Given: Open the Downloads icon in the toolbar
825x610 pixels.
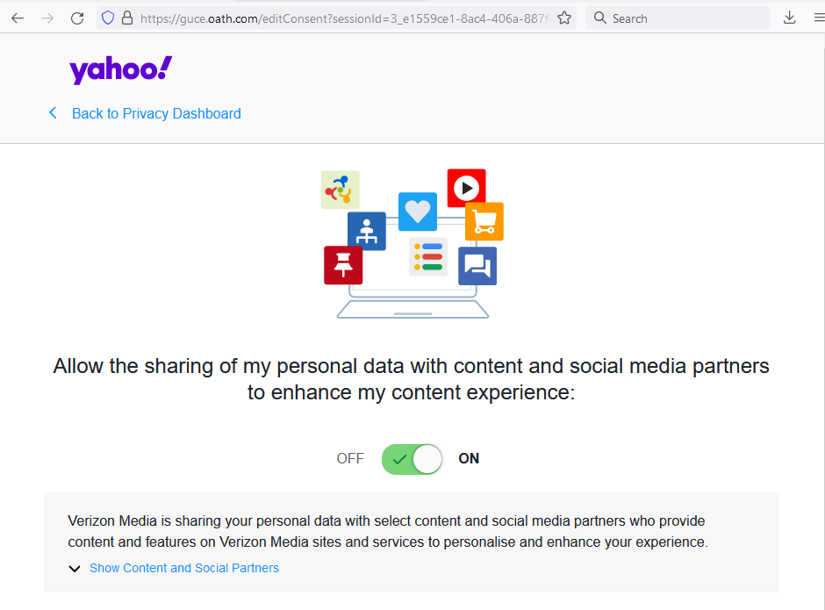Looking at the screenshot, I should point(789,17).
